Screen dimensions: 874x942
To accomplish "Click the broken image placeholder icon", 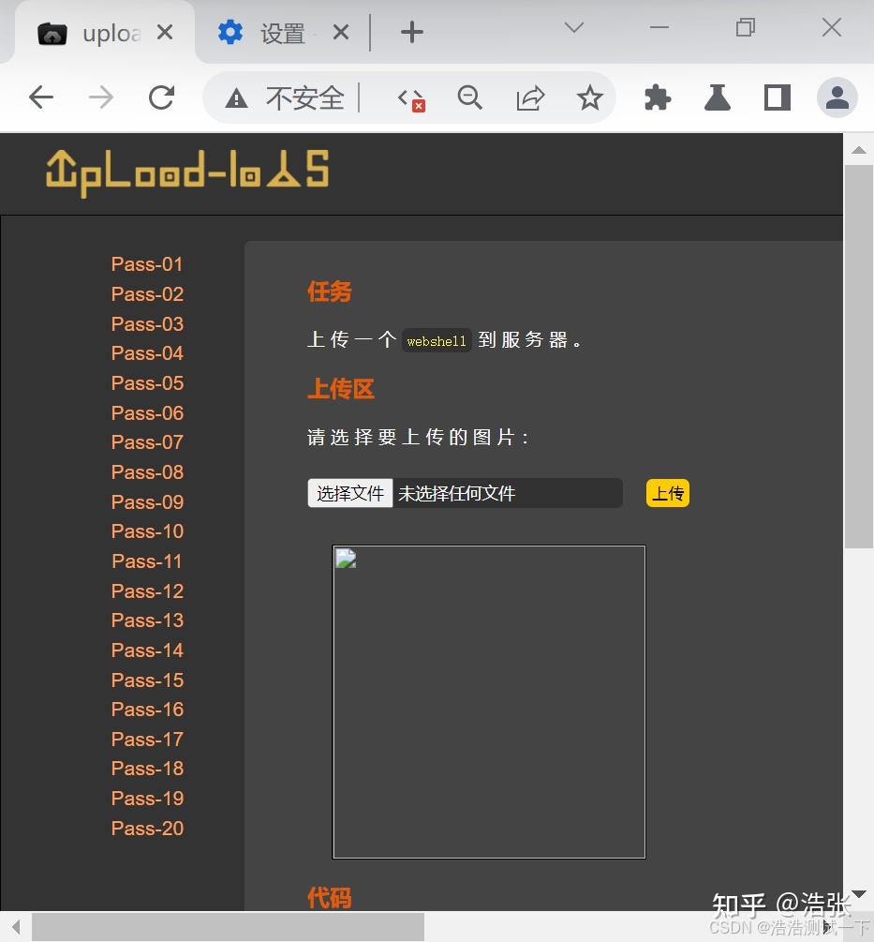I will pyautogui.click(x=347, y=559).
